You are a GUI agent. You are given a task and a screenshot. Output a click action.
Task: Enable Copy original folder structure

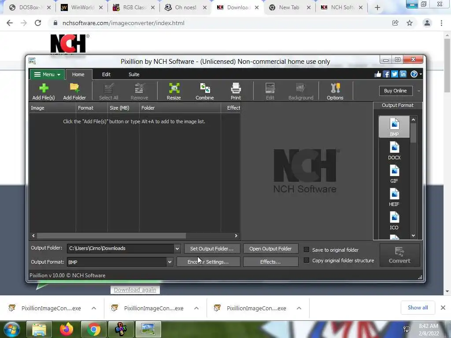click(x=307, y=261)
